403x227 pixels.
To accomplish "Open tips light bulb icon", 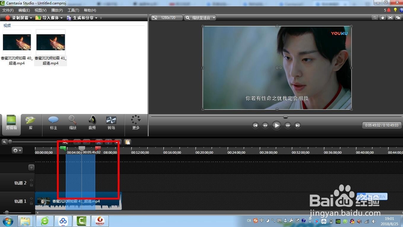I will (395, 10).
